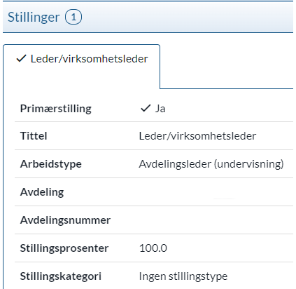
Task: Click the Tittel field label
Action: (x=34, y=136)
